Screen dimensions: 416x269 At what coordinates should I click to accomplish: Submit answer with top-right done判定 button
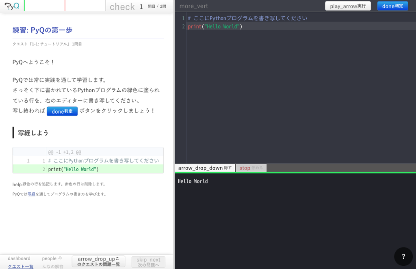pos(392,6)
